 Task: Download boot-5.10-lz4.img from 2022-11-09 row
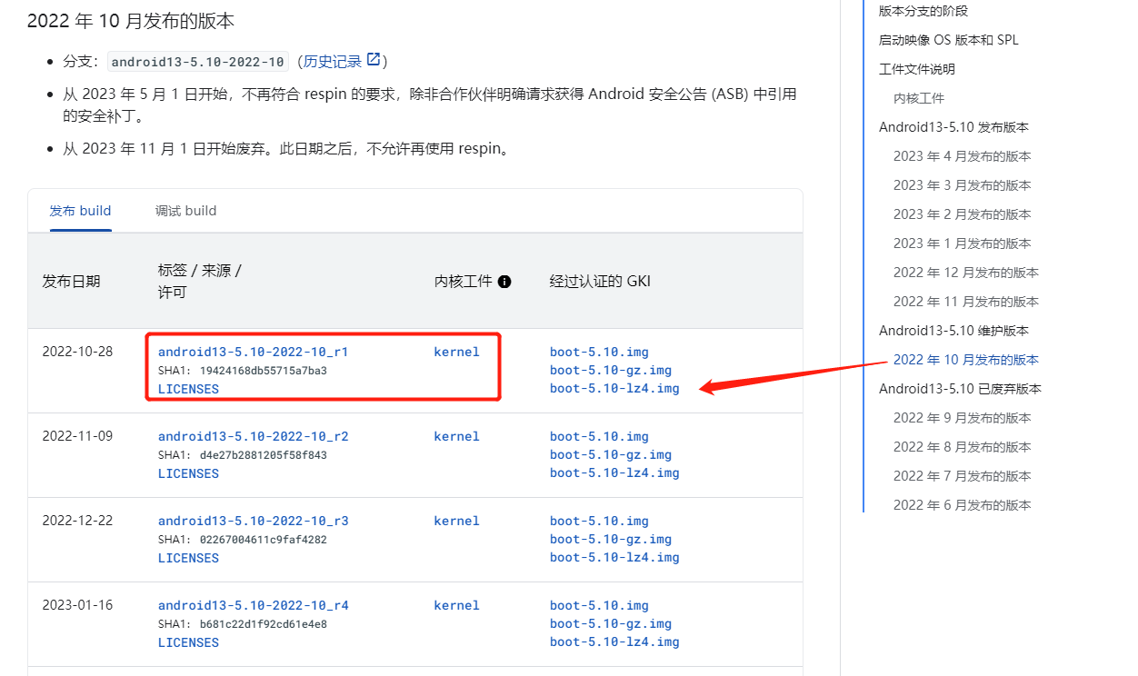[x=614, y=472]
